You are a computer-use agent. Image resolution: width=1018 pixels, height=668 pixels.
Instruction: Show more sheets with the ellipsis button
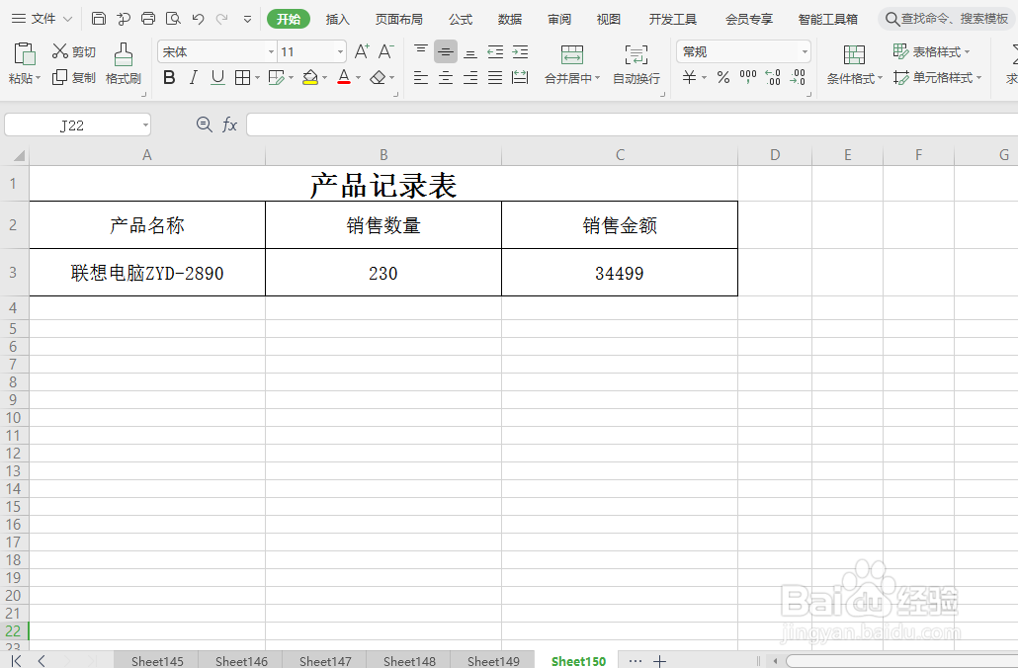pyautogui.click(x=636, y=660)
